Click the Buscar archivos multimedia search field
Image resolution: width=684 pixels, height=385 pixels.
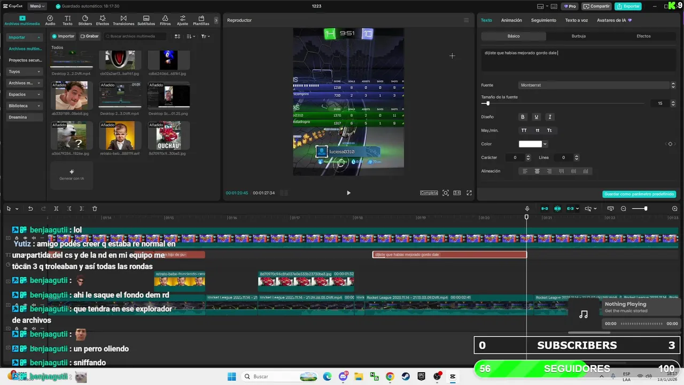(x=136, y=36)
